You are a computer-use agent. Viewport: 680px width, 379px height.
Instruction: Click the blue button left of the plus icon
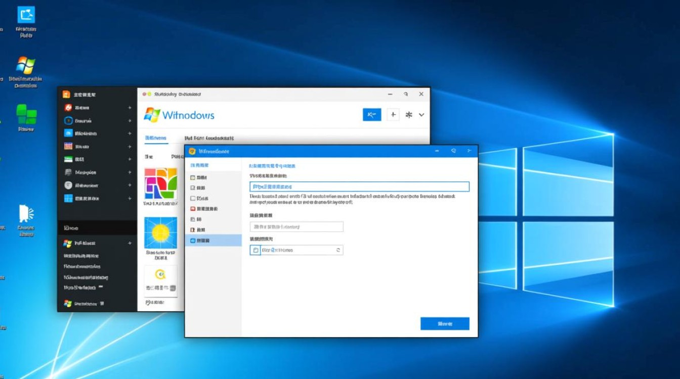pyautogui.click(x=372, y=115)
